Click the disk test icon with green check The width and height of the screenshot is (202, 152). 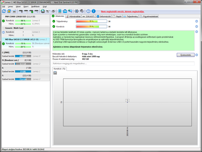tap(31, 11)
